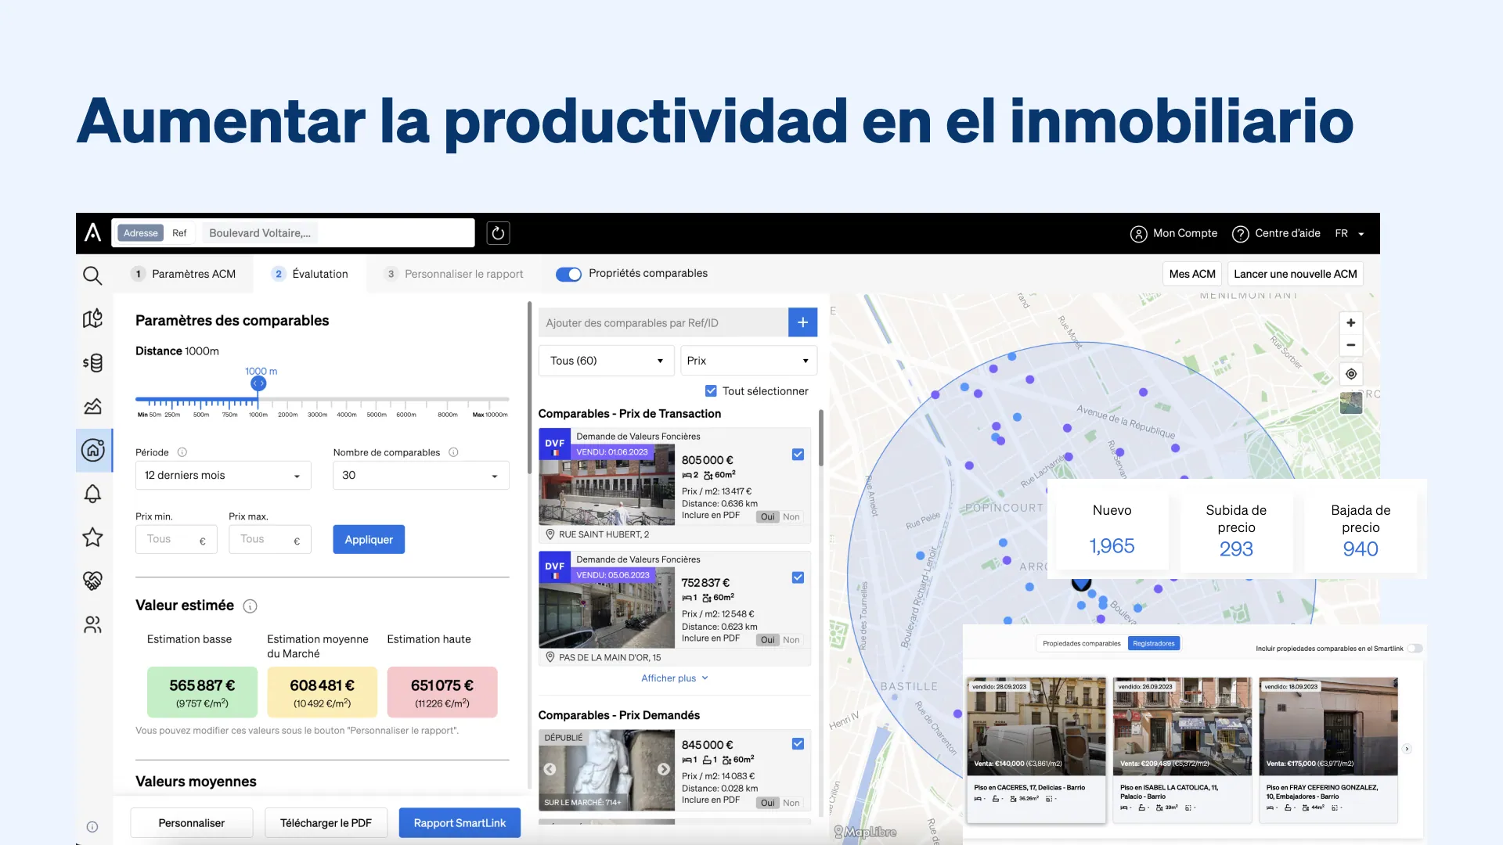1503x845 pixels.
Task: Open the FR language dropdown
Action: tap(1350, 233)
